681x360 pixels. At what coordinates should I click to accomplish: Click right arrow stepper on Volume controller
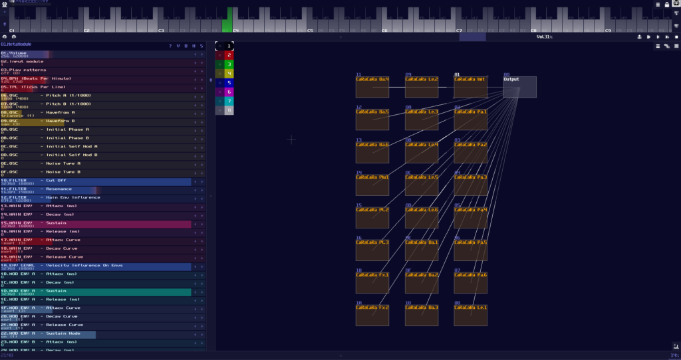(x=202, y=54)
